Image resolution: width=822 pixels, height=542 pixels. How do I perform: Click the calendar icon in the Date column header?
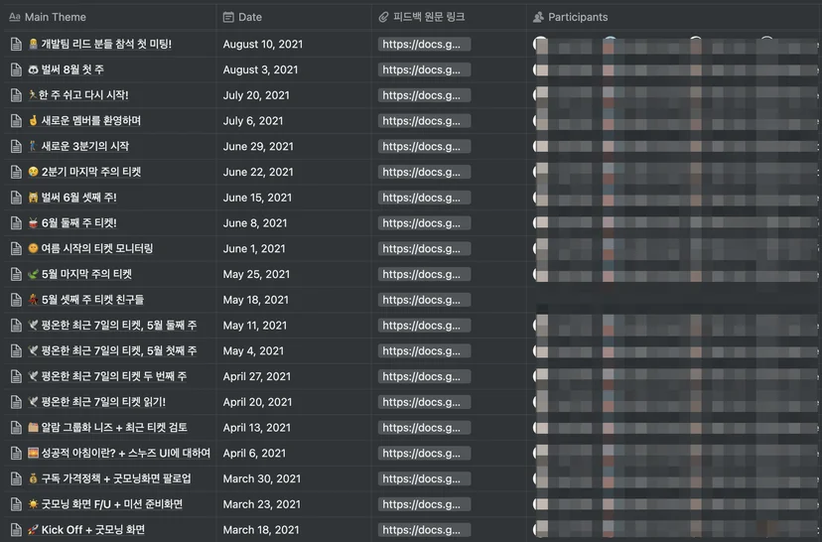228,17
